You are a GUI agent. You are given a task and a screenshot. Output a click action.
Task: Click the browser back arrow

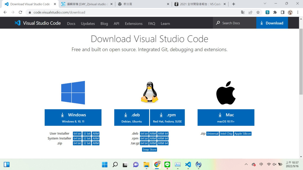(5, 12)
